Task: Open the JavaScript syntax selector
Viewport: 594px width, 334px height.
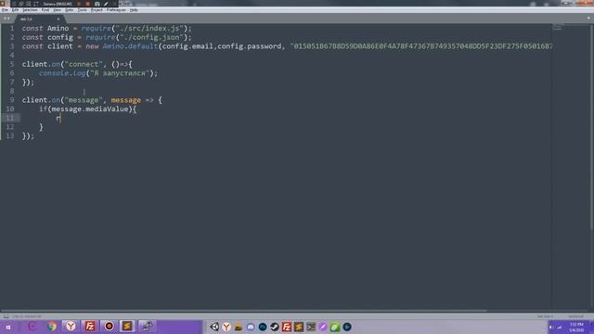Action: click(x=575, y=316)
